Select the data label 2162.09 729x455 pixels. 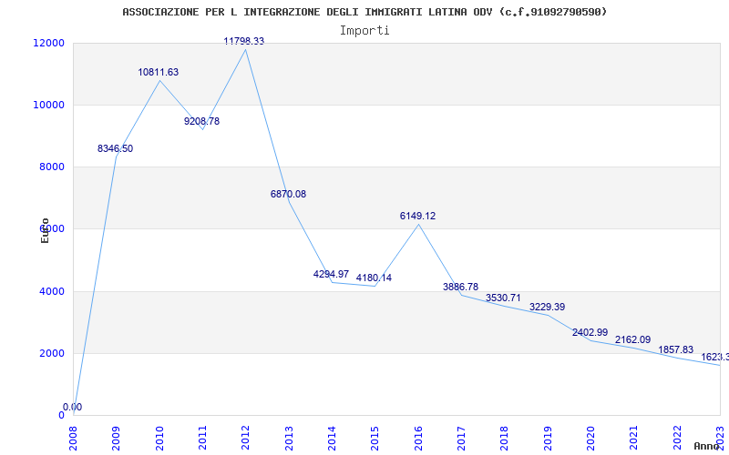click(632, 339)
